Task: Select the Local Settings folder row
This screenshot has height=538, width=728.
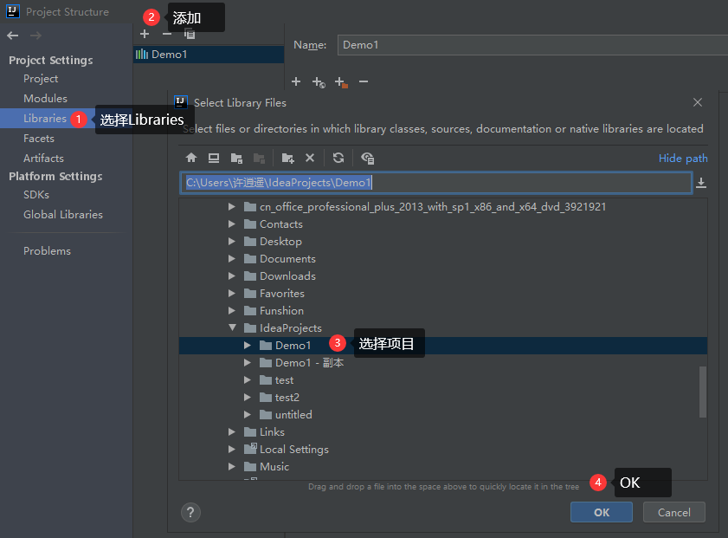Action: pyautogui.click(x=443, y=450)
